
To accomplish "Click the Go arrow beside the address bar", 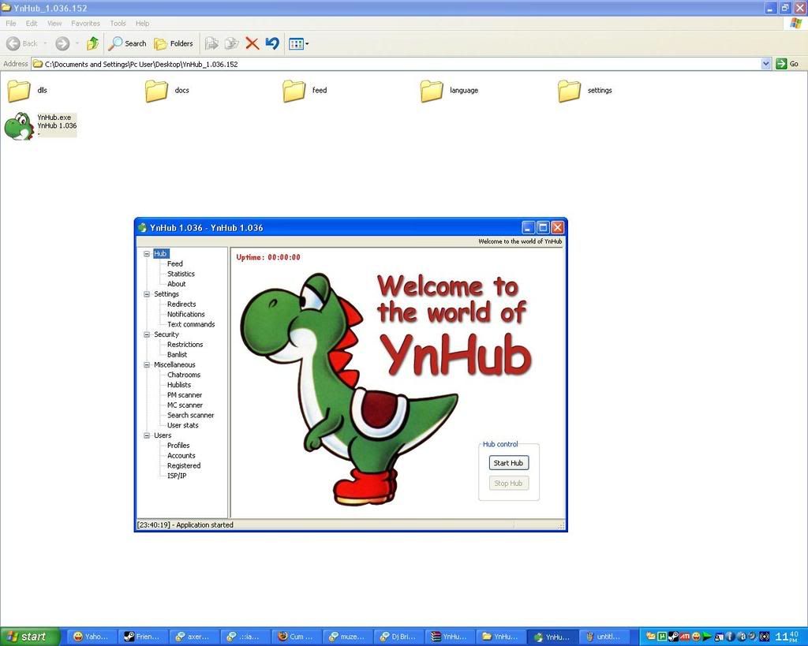I will (x=781, y=64).
